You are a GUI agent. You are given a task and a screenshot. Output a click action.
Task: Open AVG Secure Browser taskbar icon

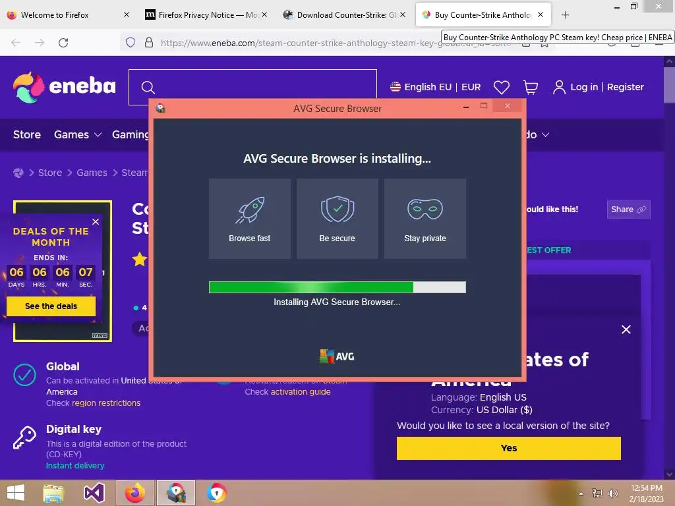point(216,493)
